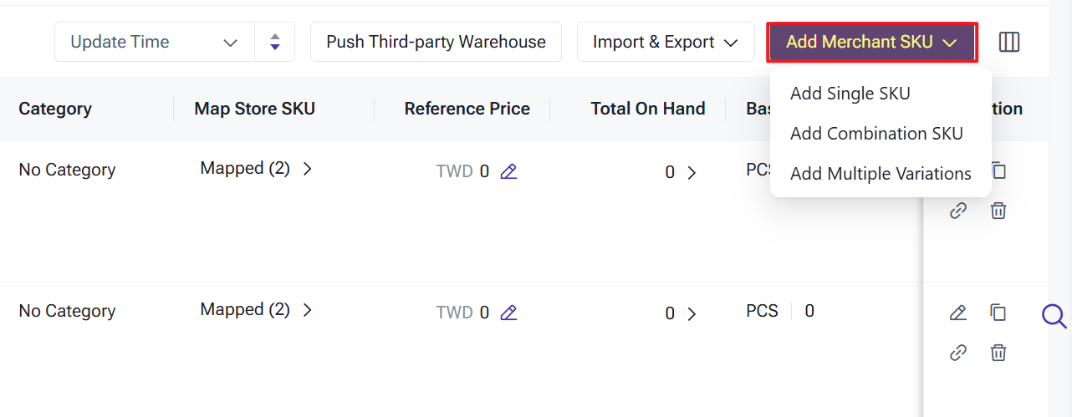Click link icon in first row

click(x=958, y=211)
